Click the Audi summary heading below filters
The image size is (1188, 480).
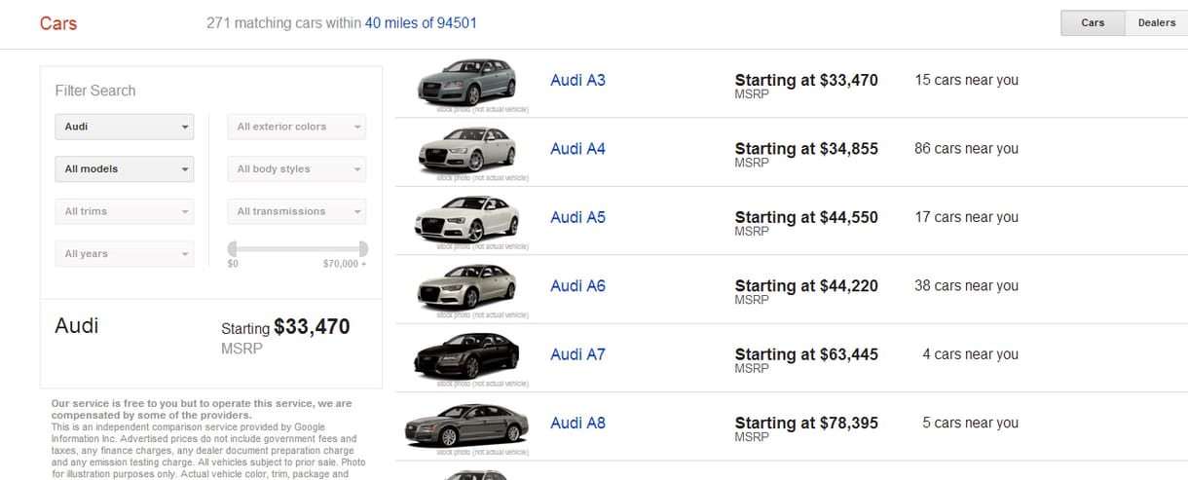pos(77,326)
